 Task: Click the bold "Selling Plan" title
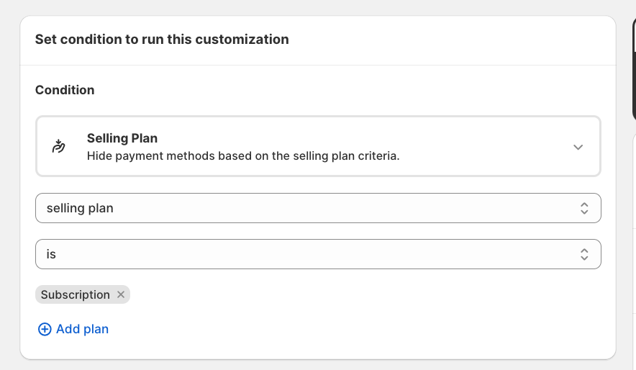pos(122,138)
